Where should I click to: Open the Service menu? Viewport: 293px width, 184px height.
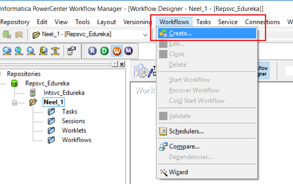(228, 22)
